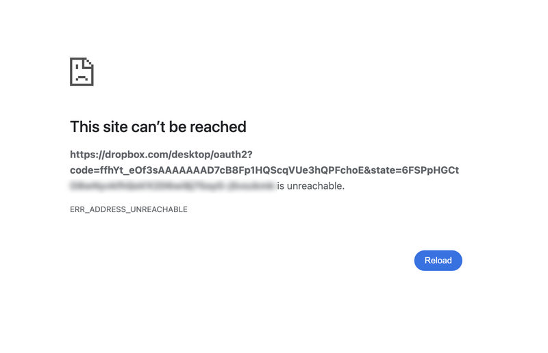Click the "oauth2?" part of the URL
The height and width of the screenshot is (353, 548).
(233, 155)
